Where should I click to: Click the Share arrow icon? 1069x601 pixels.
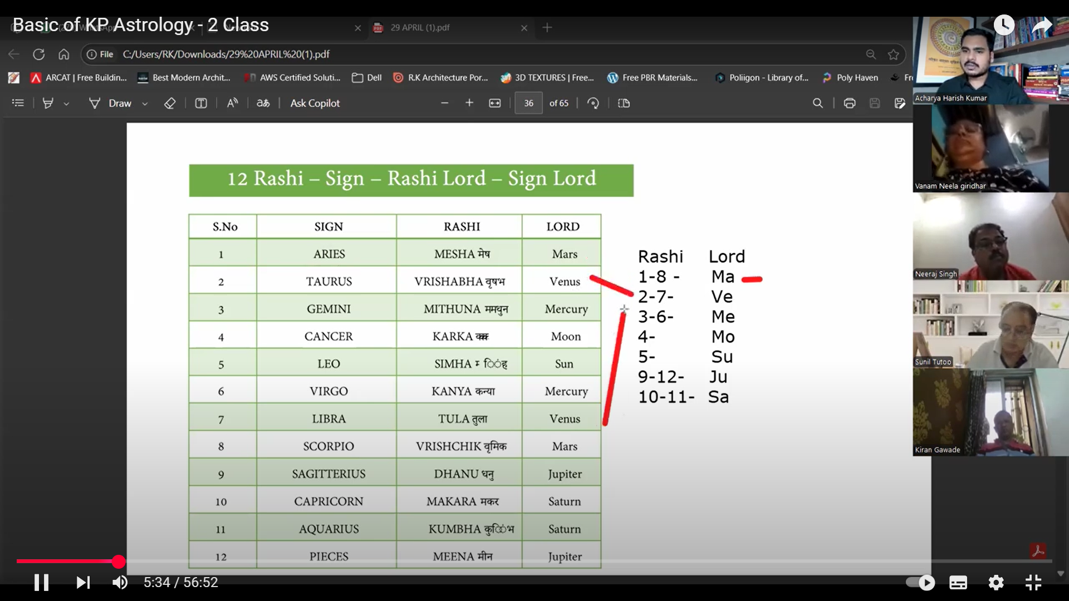tap(1042, 25)
